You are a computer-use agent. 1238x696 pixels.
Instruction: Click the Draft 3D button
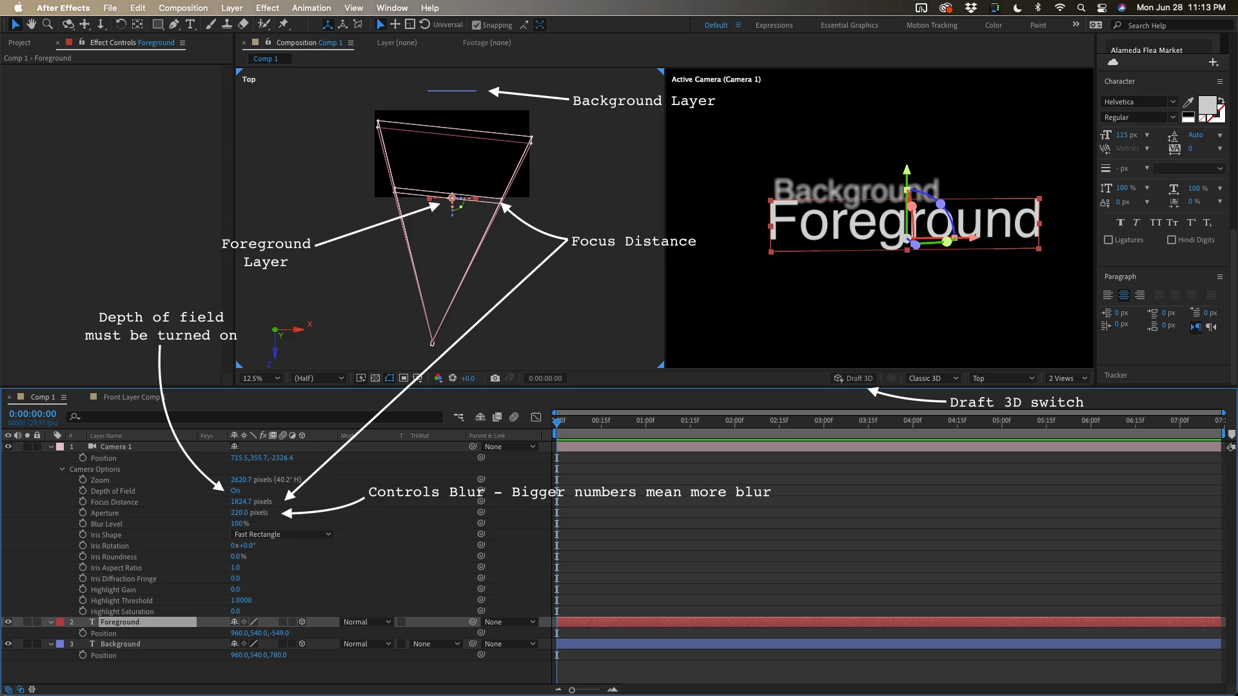pyautogui.click(x=853, y=378)
